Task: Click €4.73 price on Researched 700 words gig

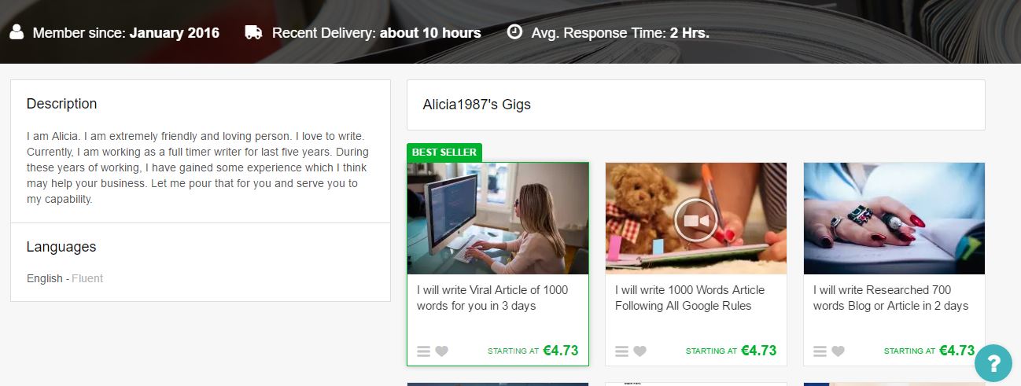Action: (x=957, y=351)
